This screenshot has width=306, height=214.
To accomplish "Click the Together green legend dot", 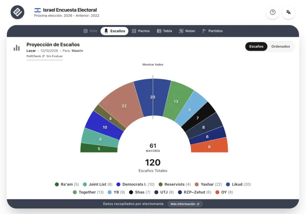I will tap(75, 192).
